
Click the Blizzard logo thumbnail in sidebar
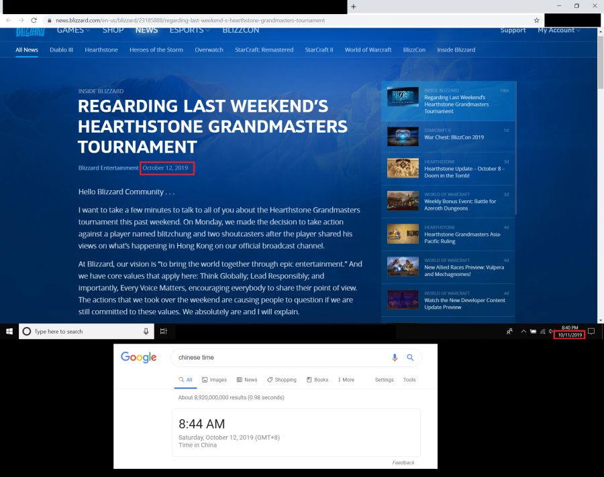[403, 96]
